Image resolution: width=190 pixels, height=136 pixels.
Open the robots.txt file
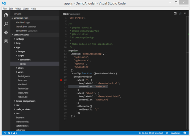click(35, 97)
